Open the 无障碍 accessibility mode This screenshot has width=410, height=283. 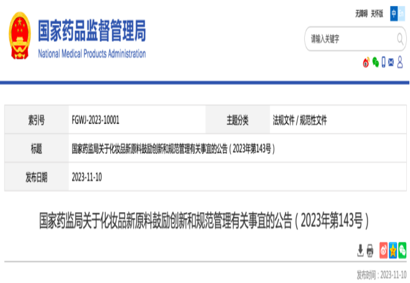pos(361,14)
